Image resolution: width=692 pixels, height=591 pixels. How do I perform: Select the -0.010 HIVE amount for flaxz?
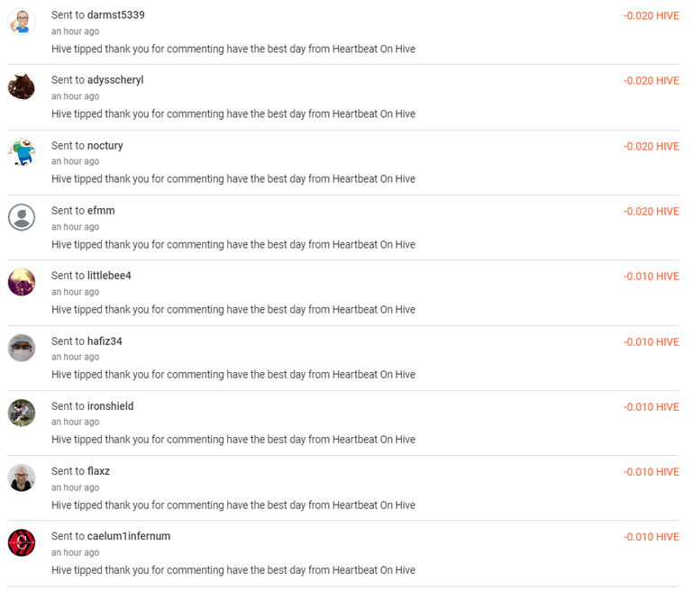point(651,472)
